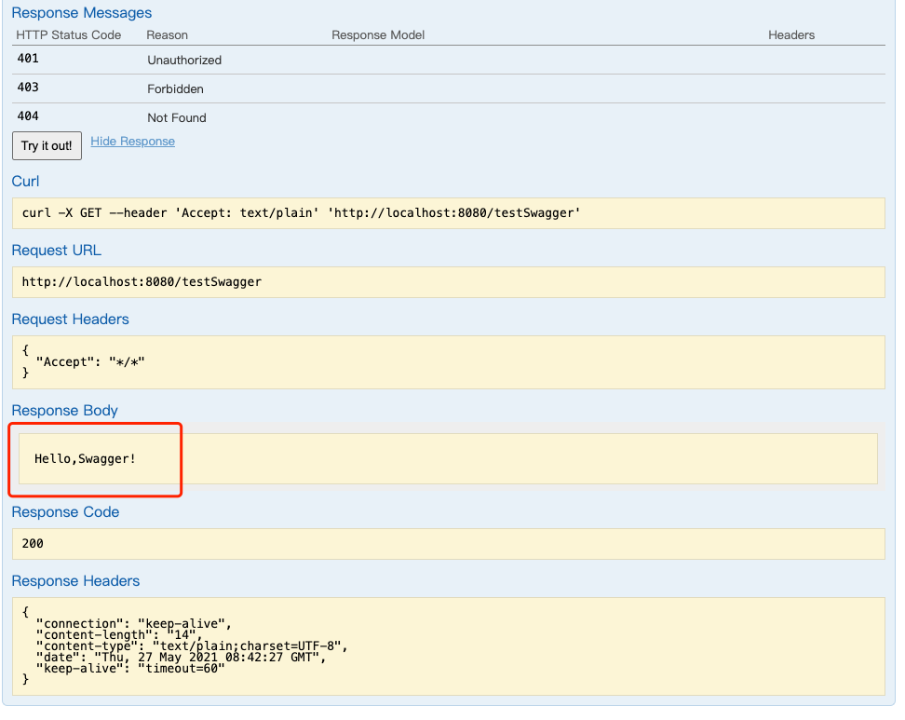905x720 pixels.
Task: Click the Response Body section heading
Action: pyautogui.click(x=64, y=411)
